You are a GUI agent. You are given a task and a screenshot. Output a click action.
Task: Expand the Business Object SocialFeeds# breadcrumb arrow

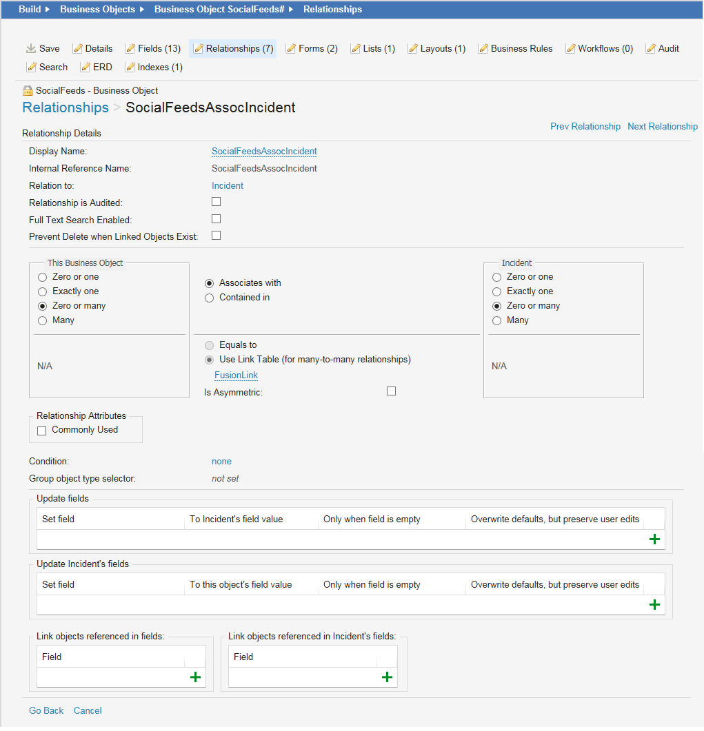tap(290, 10)
